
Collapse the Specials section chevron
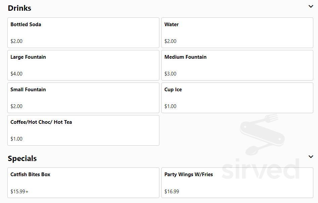click(311, 157)
